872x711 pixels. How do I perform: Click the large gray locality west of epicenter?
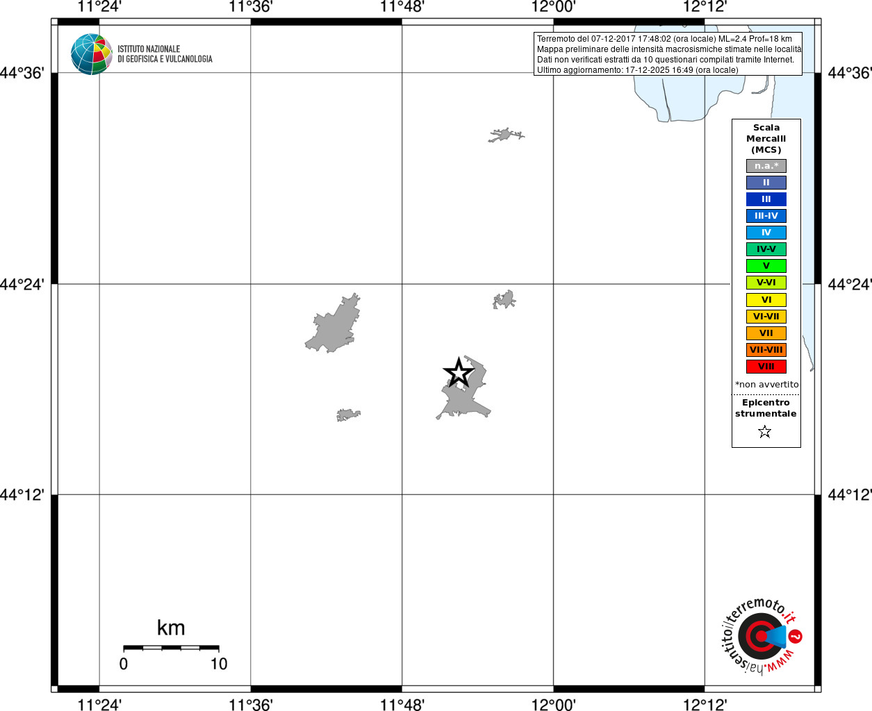pos(334,325)
